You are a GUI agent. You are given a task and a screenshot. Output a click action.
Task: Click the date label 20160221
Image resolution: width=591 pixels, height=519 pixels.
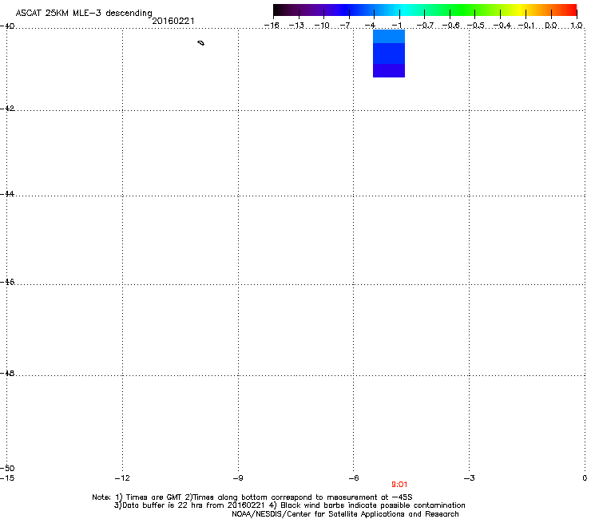(173, 21)
